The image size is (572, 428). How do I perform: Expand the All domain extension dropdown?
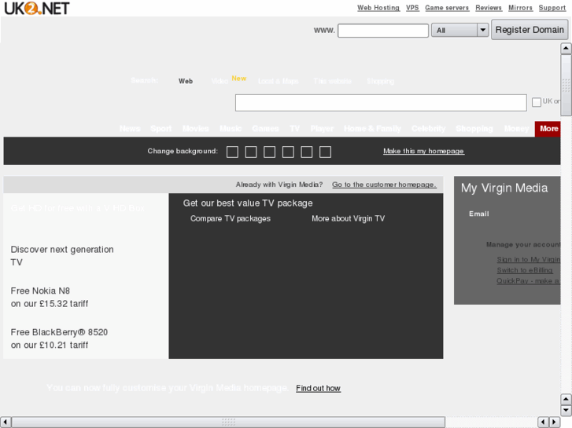click(x=459, y=30)
